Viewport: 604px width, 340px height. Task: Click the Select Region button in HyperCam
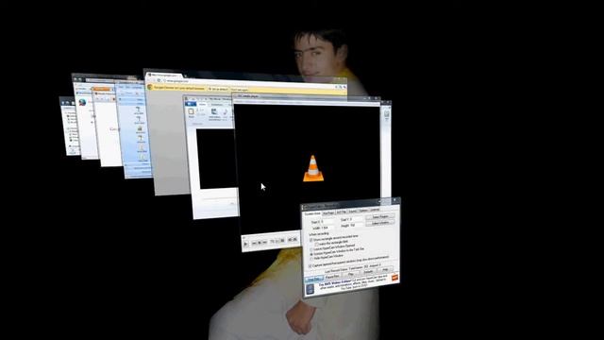[x=380, y=216]
